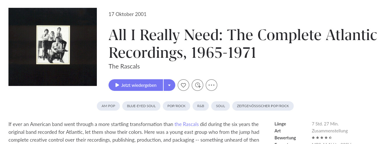Open The Rascals artist name below title

tap(124, 66)
